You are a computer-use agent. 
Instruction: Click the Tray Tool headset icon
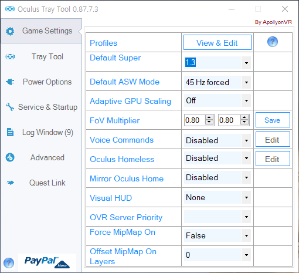tap(10, 57)
